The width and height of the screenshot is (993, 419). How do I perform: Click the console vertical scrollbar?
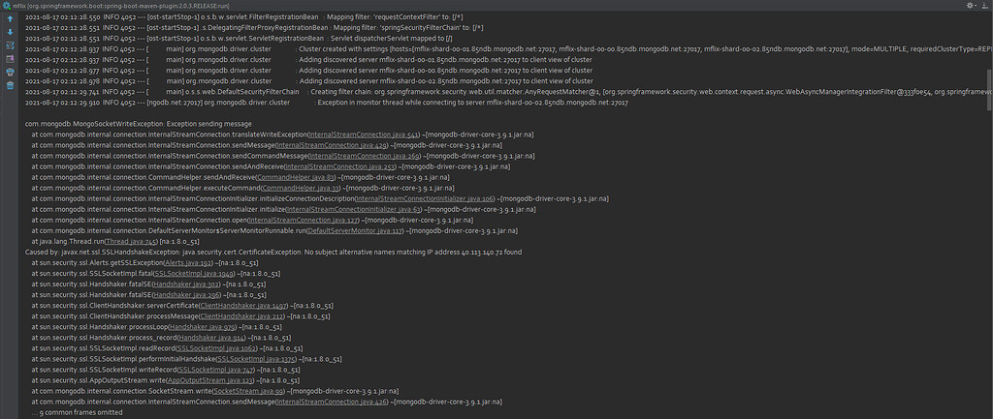989,88
